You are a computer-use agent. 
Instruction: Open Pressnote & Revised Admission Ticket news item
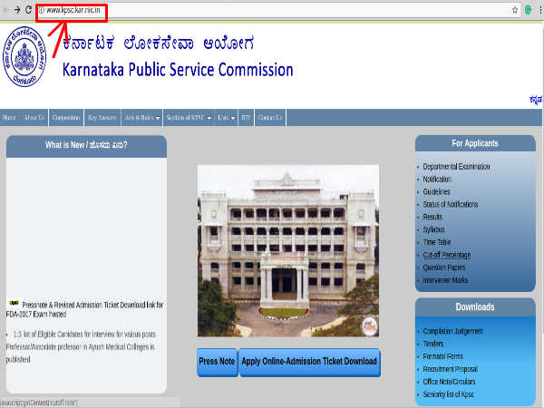click(x=85, y=309)
